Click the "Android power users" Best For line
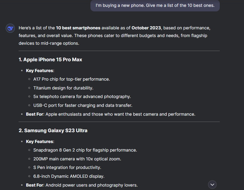Screen dimensions: 244x190 (82, 185)
